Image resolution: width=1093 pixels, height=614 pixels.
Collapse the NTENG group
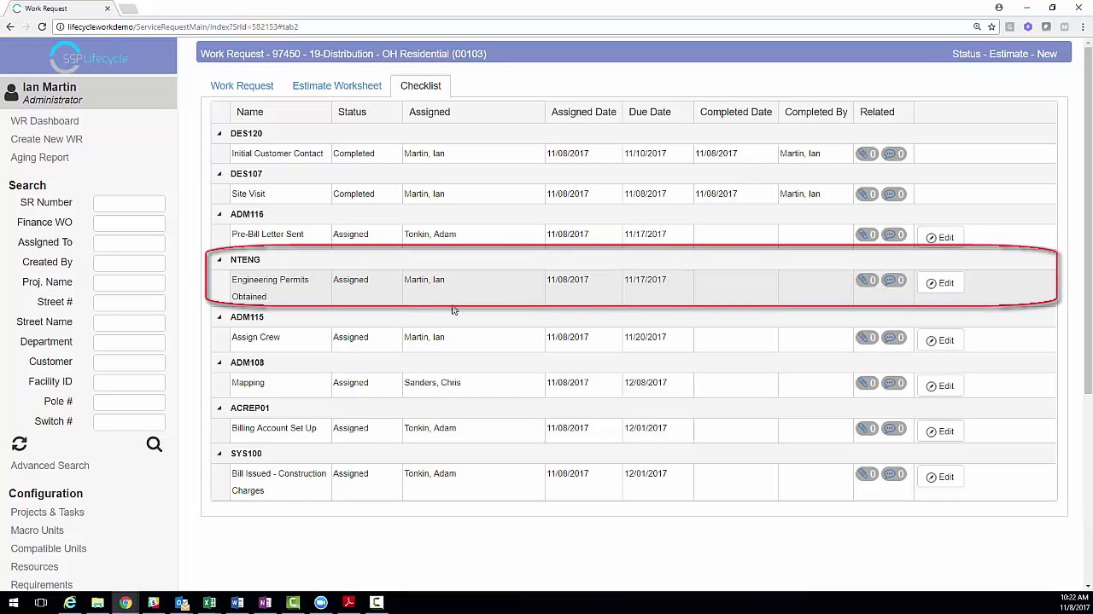pos(219,260)
